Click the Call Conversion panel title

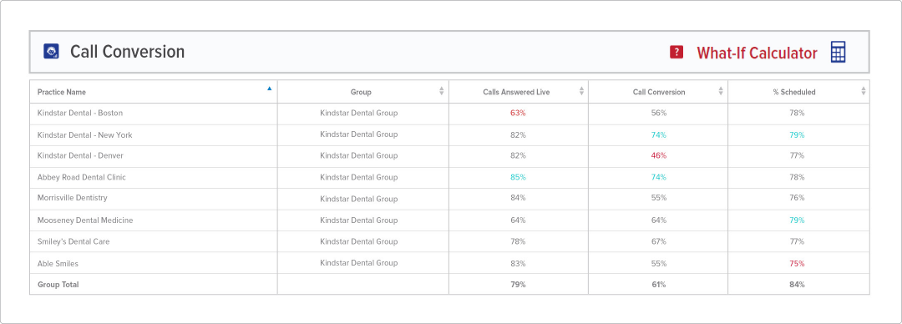pos(127,52)
